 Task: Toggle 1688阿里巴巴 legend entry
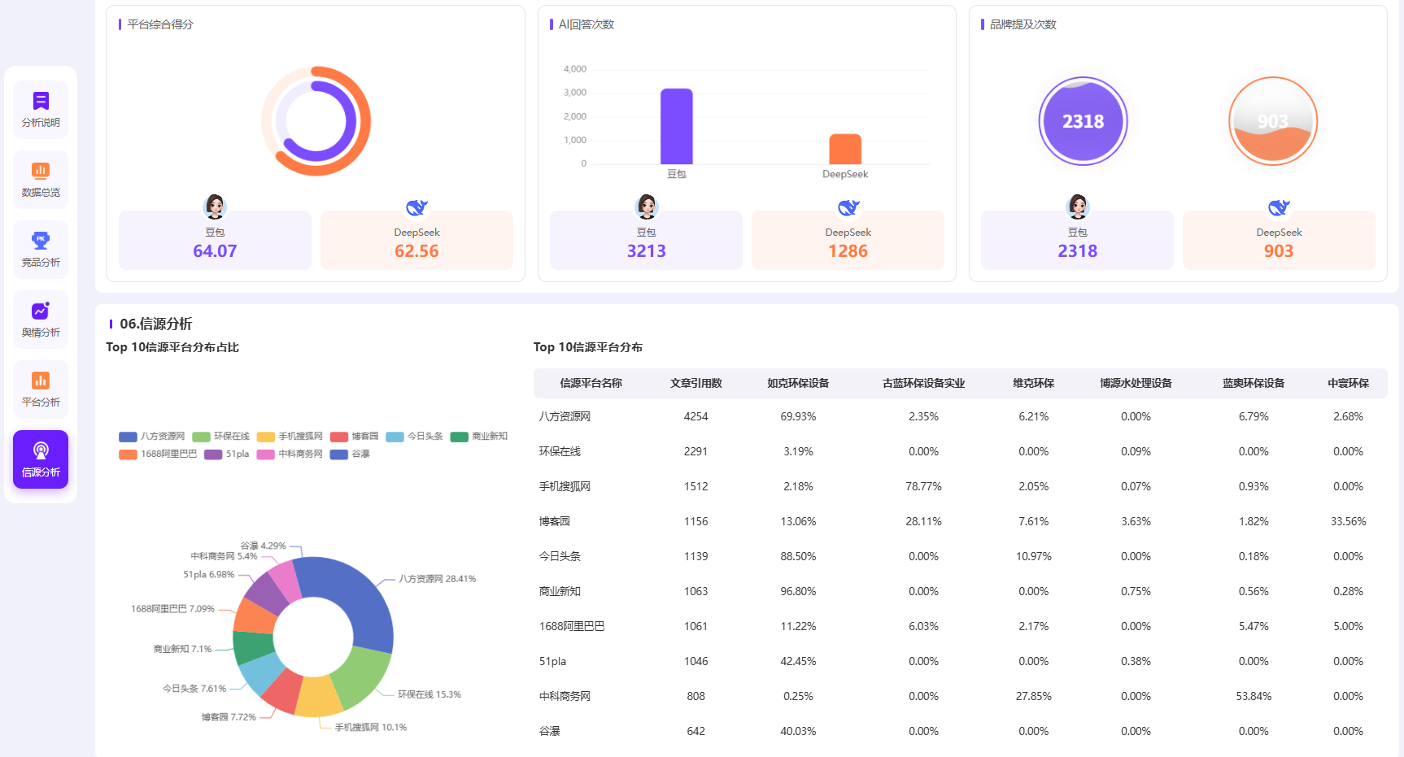click(x=158, y=455)
